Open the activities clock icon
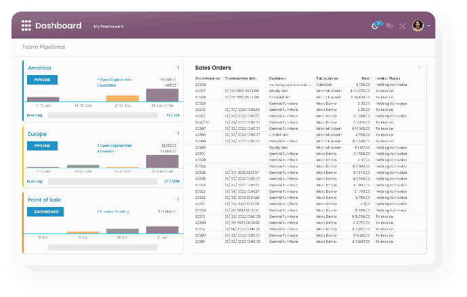 click(375, 26)
